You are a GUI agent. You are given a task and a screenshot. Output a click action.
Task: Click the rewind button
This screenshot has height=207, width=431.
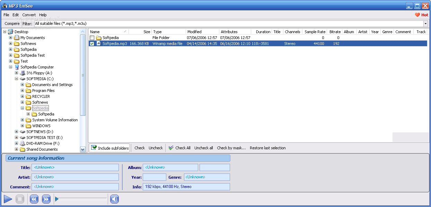pyautogui.click(x=34, y=199)
